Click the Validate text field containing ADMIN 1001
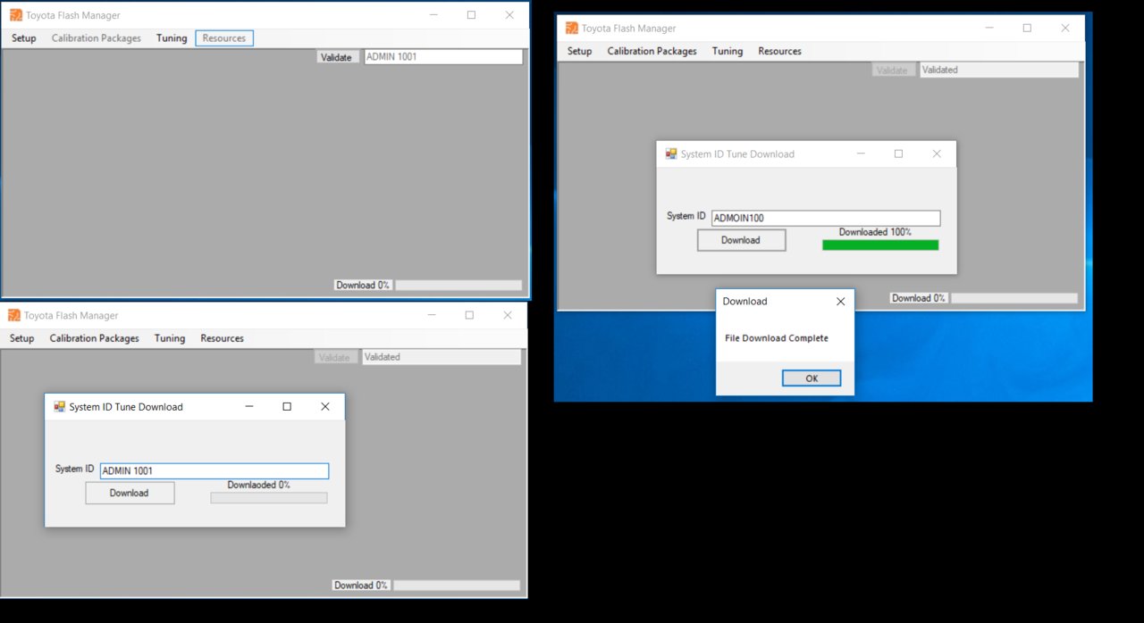Screen dimensions: 1144x623 443,57
